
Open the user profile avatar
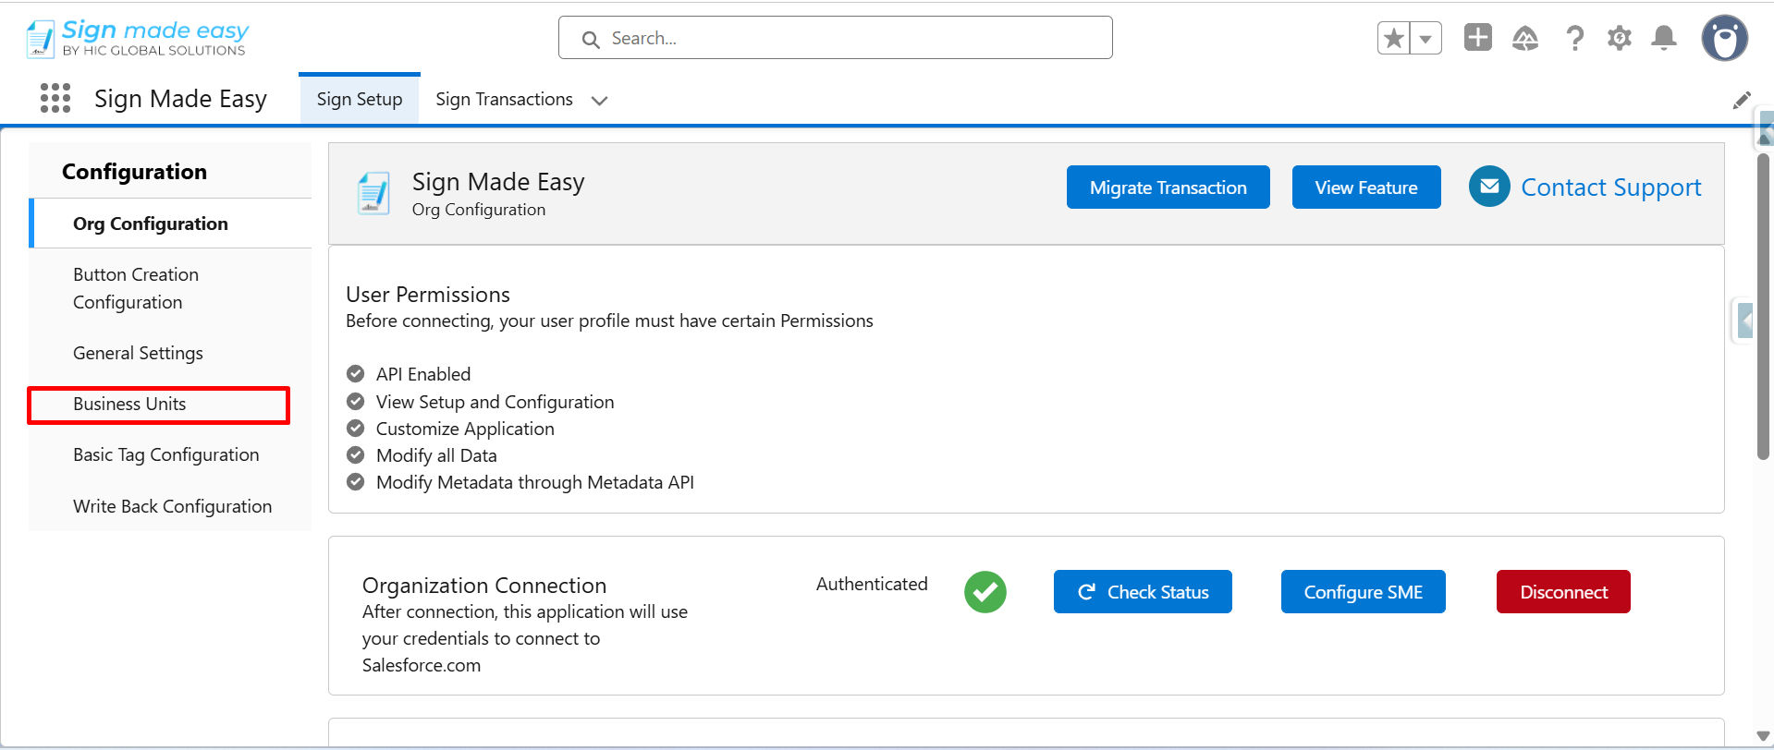click(x=1725, y=38)
